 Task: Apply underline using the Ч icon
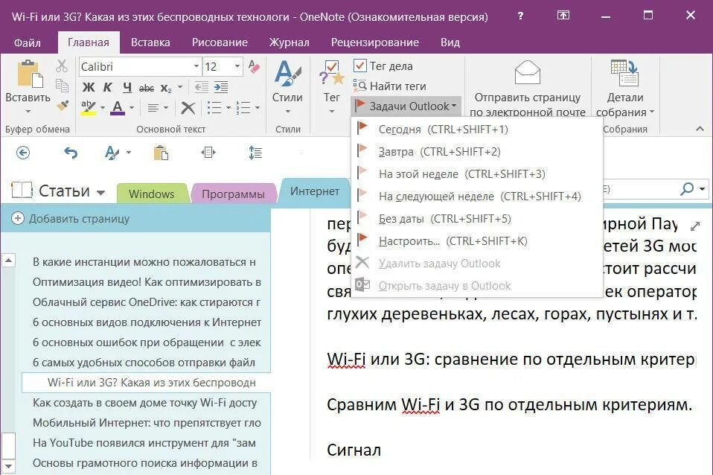[127, 87]
